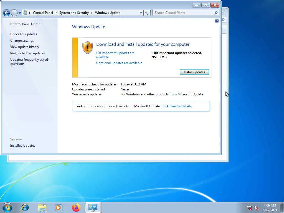Screen dimensions: 284x213
Task: Open the clock showing 4:06 AM
Action: pyautogui.click(x=270, y=208)
